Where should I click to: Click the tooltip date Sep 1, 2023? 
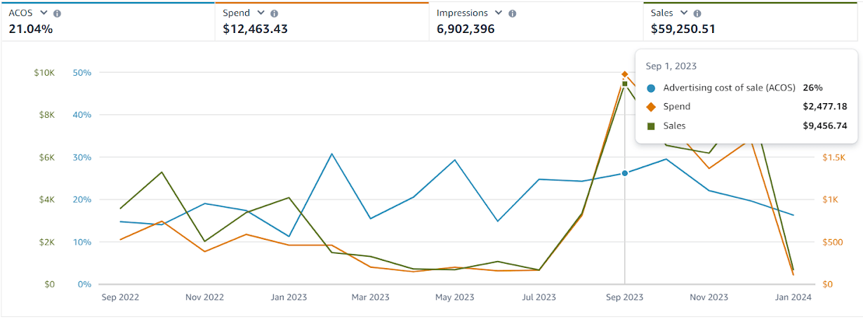pos(671,66)
